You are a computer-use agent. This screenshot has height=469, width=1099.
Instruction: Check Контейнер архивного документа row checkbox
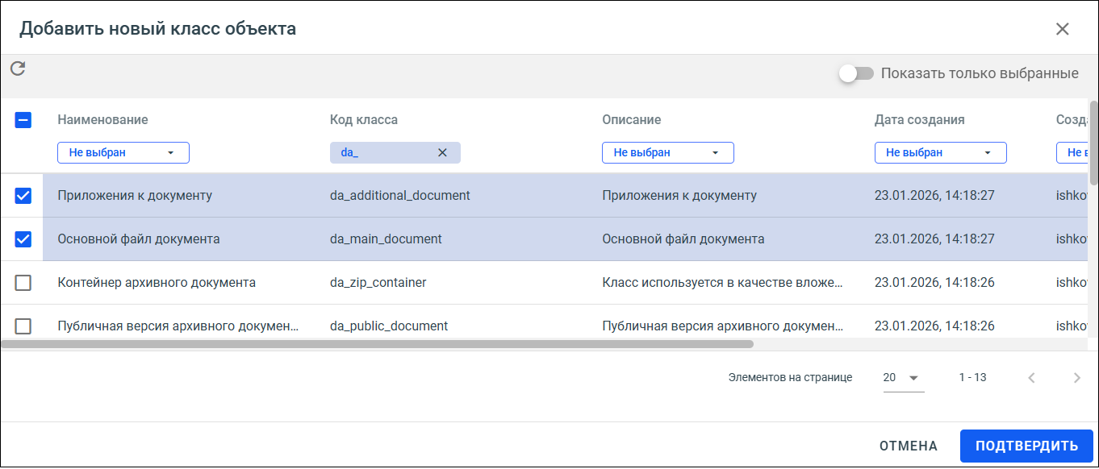coord(23,283)
